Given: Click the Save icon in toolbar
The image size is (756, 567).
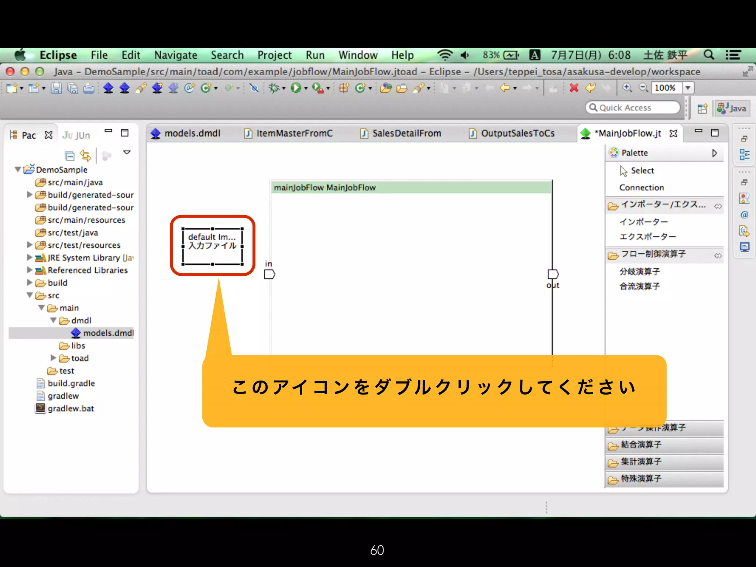Looking at the screenshot, I should pyautogui.click(x=56, y=88).
